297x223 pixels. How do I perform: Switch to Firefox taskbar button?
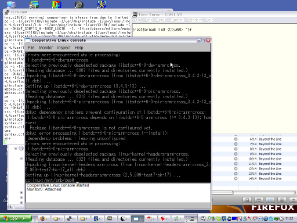coord(44,219)
